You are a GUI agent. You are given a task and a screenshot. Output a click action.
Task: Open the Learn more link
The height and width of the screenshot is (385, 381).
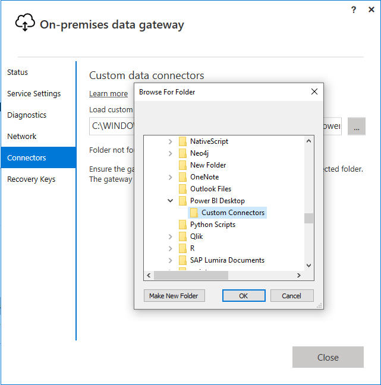[x=108, y=94]
